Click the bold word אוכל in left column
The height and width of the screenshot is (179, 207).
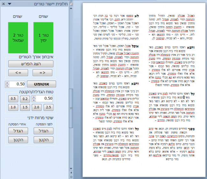tap(135, 46)
